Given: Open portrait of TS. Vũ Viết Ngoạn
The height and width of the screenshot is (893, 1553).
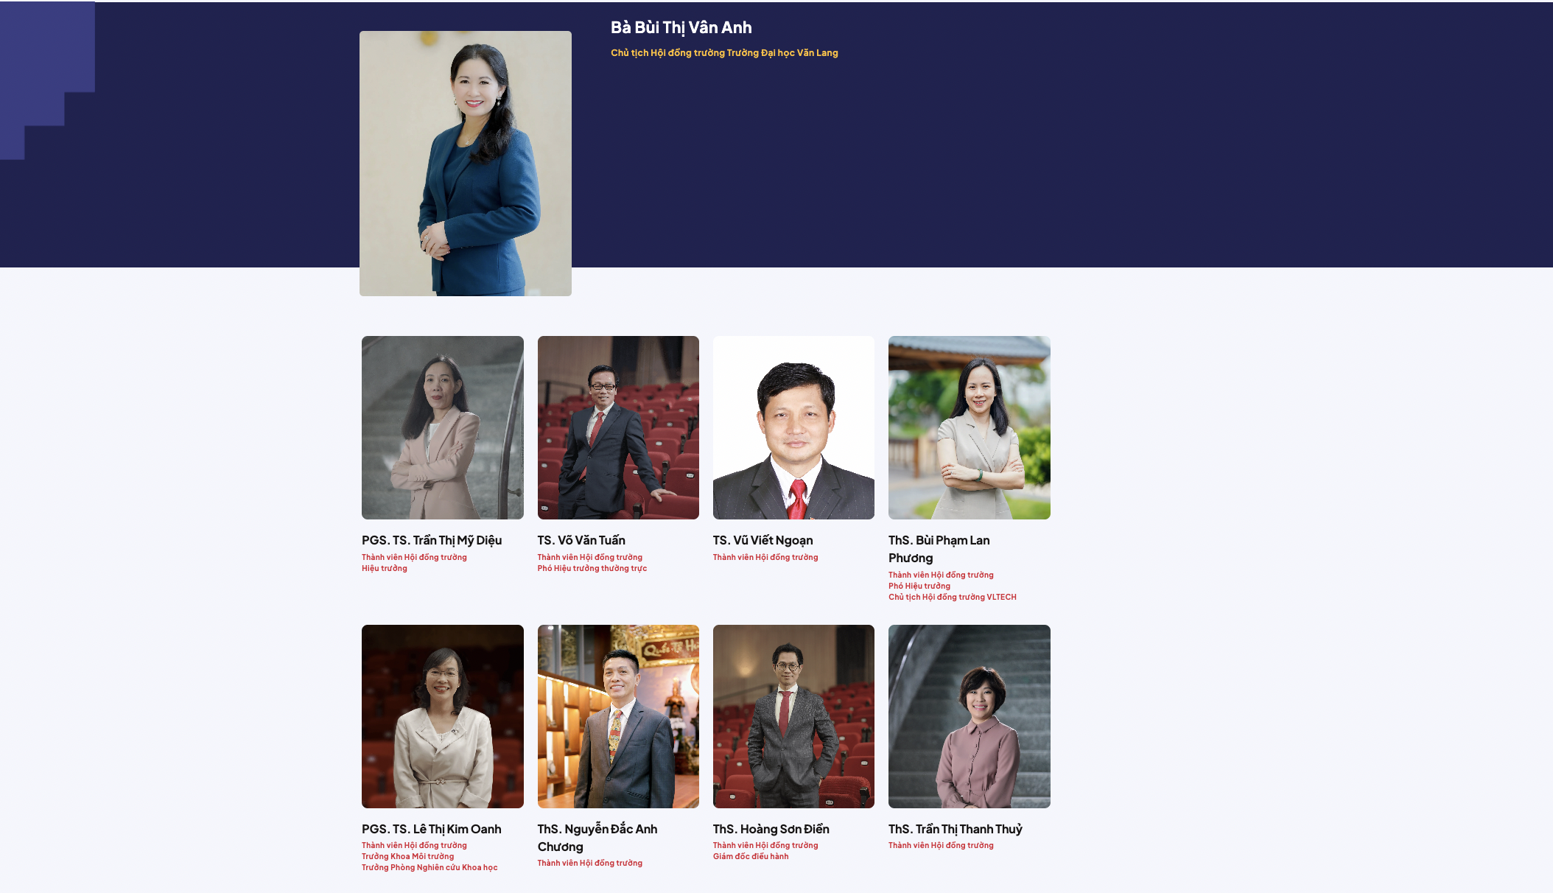Looking at the screenshot, I should 793,427.
